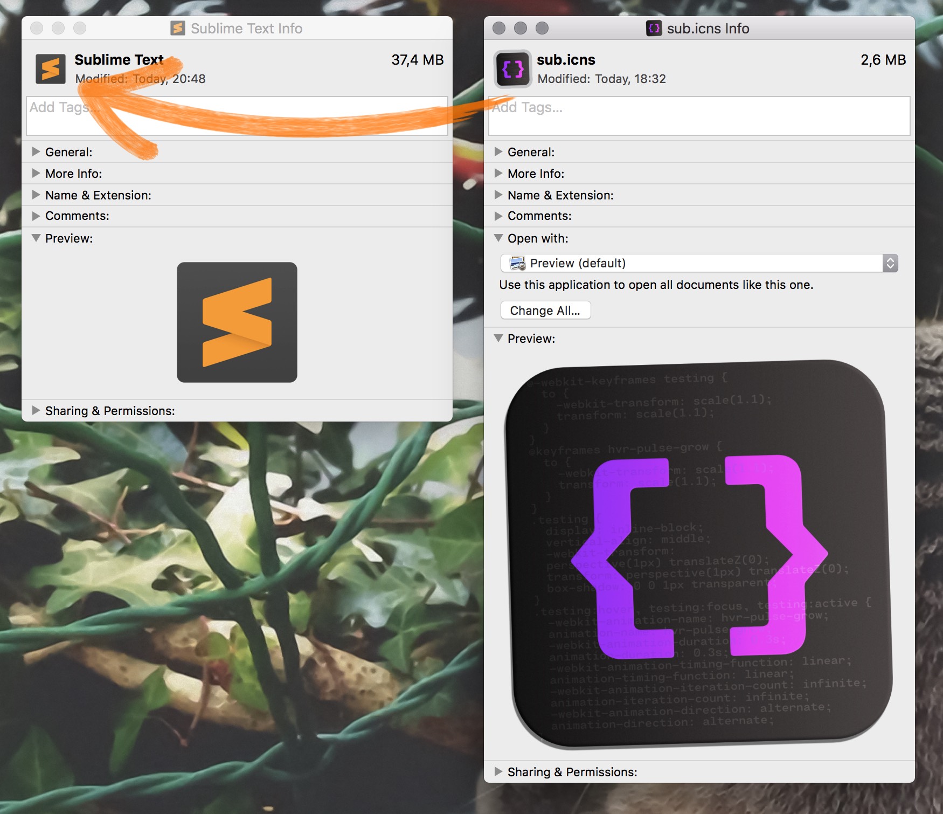Expand Sharing & Permissions in sub.icns Info
Viewport: 943px width, 814px height.
click(498, 771)
